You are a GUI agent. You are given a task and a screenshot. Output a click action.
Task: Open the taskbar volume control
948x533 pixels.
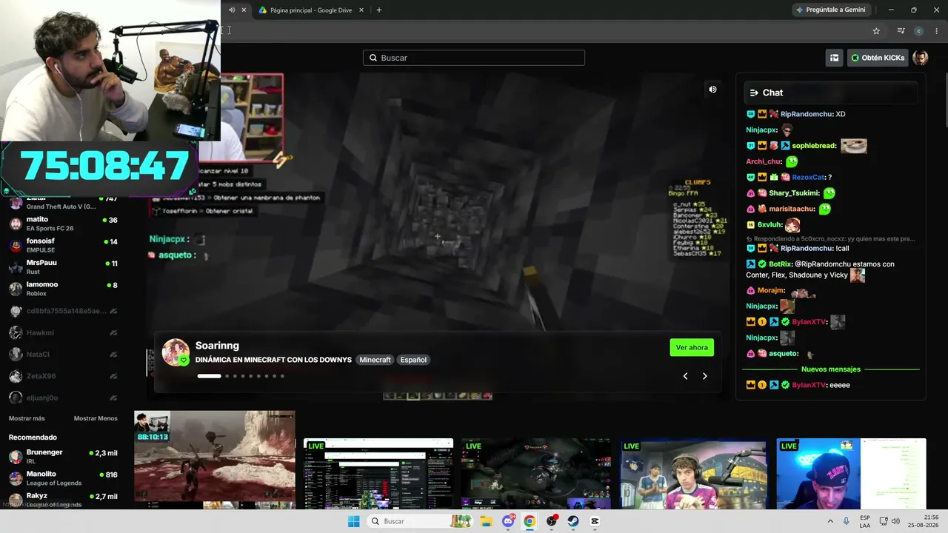[895, 521]
